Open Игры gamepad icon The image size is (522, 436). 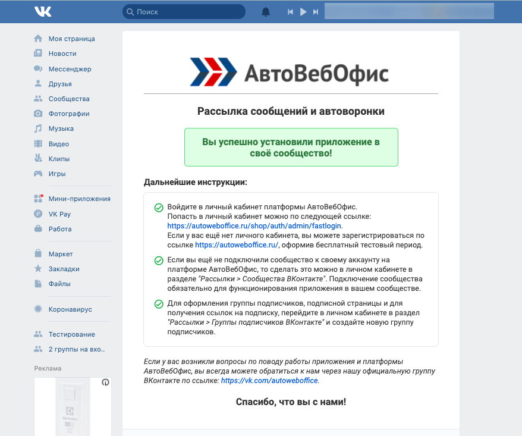pos(38,174)
